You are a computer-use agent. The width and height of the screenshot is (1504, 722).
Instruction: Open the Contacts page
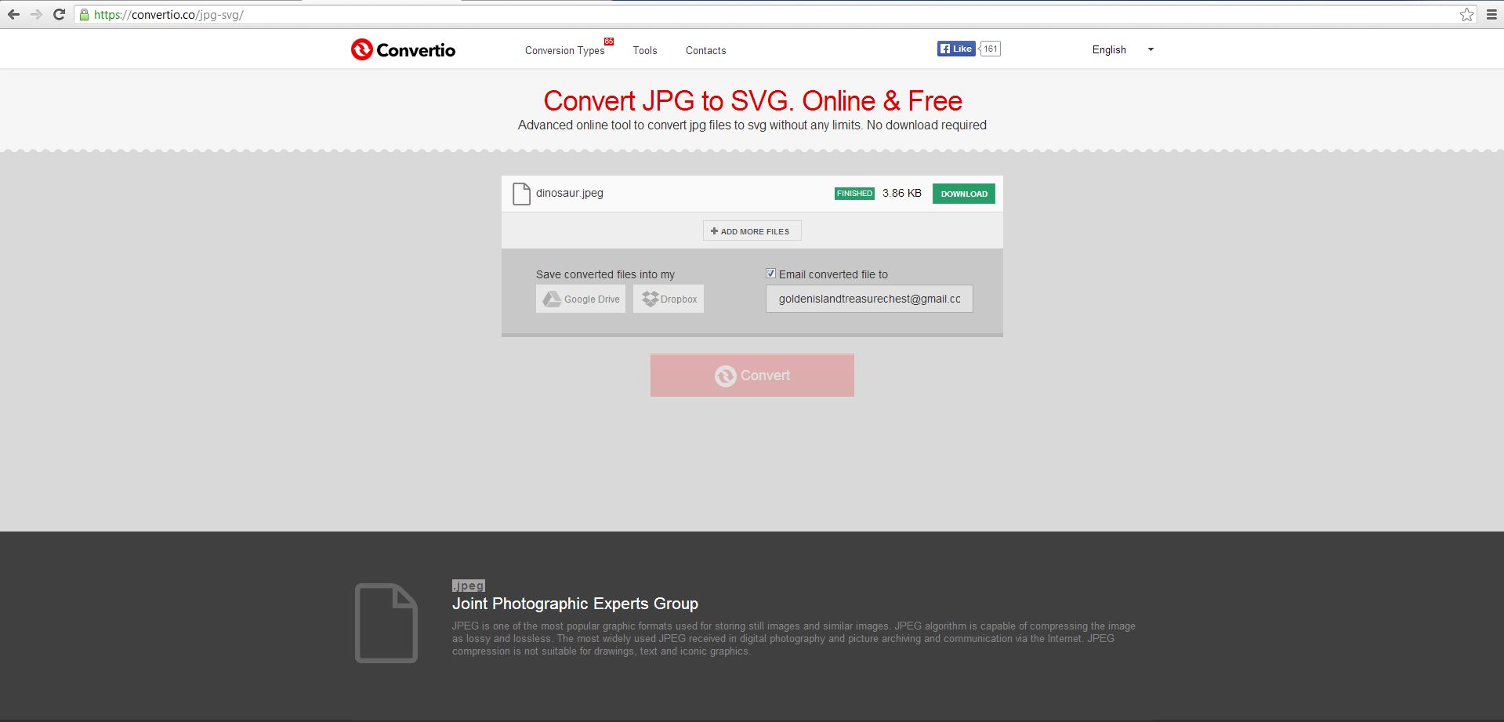(x=705, y=50)
